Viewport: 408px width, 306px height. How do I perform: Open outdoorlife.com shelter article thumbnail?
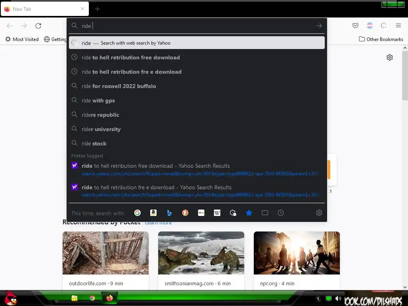[105, 253]
